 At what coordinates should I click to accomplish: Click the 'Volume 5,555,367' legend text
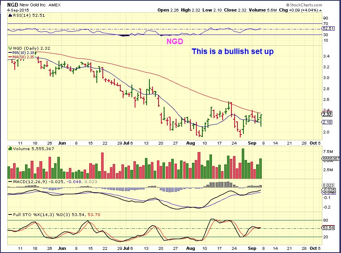[x=33, y=149]
